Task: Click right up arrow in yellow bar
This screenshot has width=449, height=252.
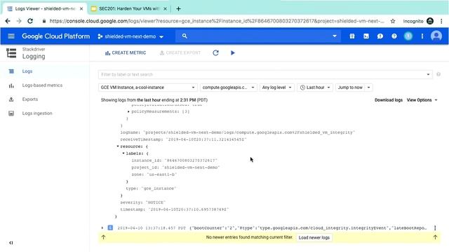Action: [435, 237]
